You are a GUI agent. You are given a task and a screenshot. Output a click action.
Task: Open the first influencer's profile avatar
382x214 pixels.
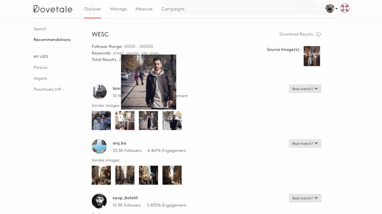pos(99,92)
